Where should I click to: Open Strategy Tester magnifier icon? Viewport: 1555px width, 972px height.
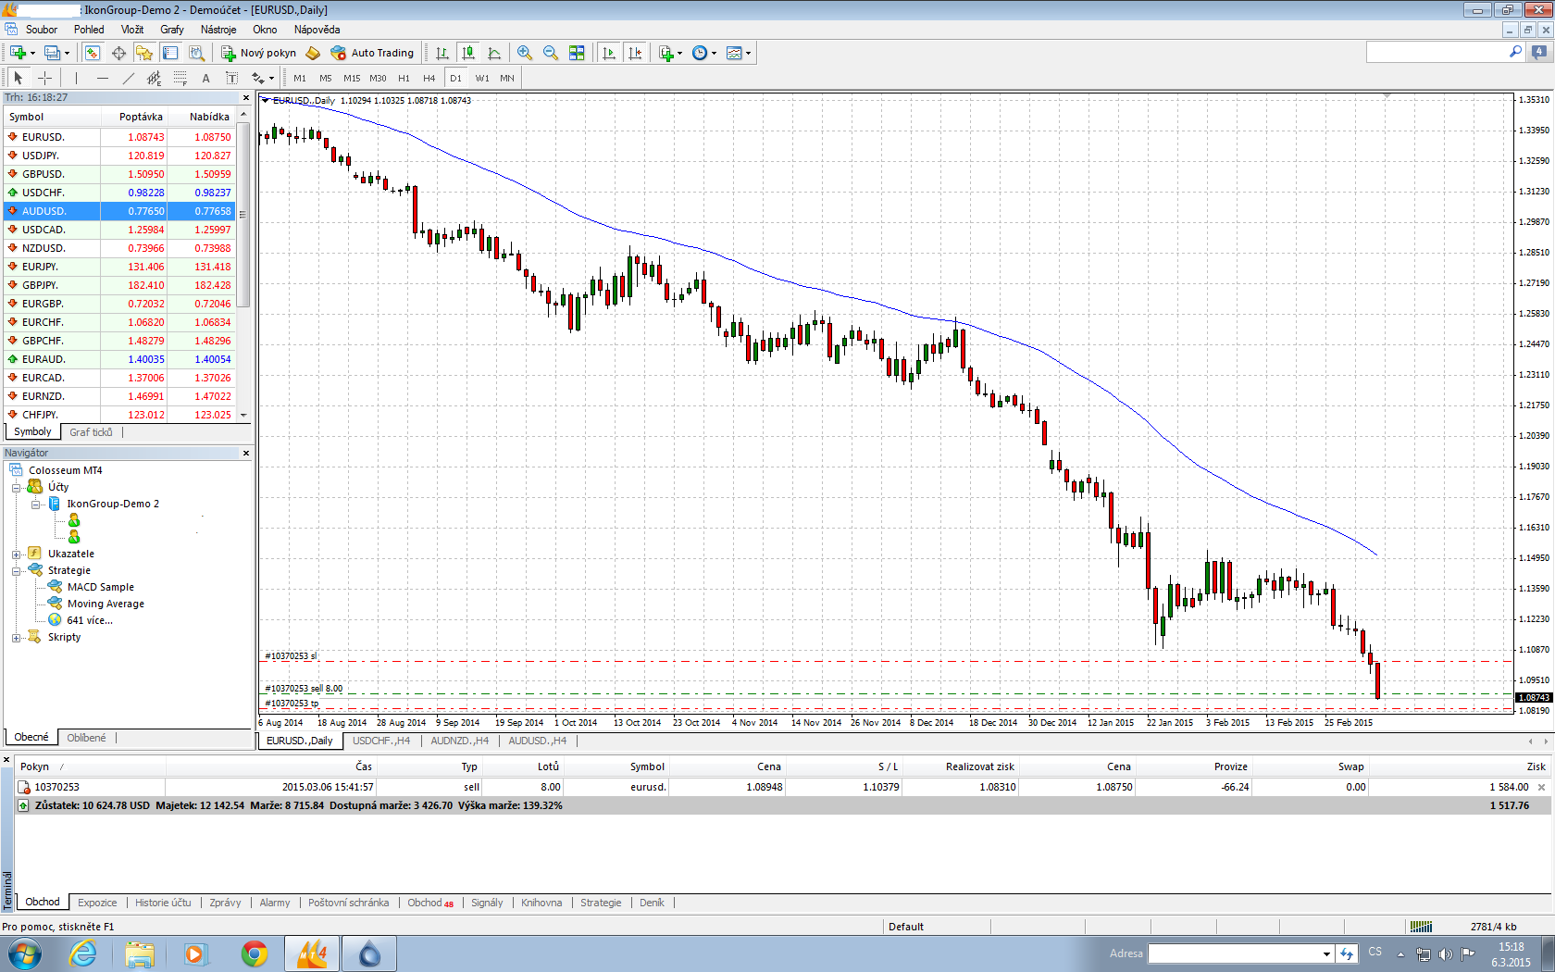[196, 53]
